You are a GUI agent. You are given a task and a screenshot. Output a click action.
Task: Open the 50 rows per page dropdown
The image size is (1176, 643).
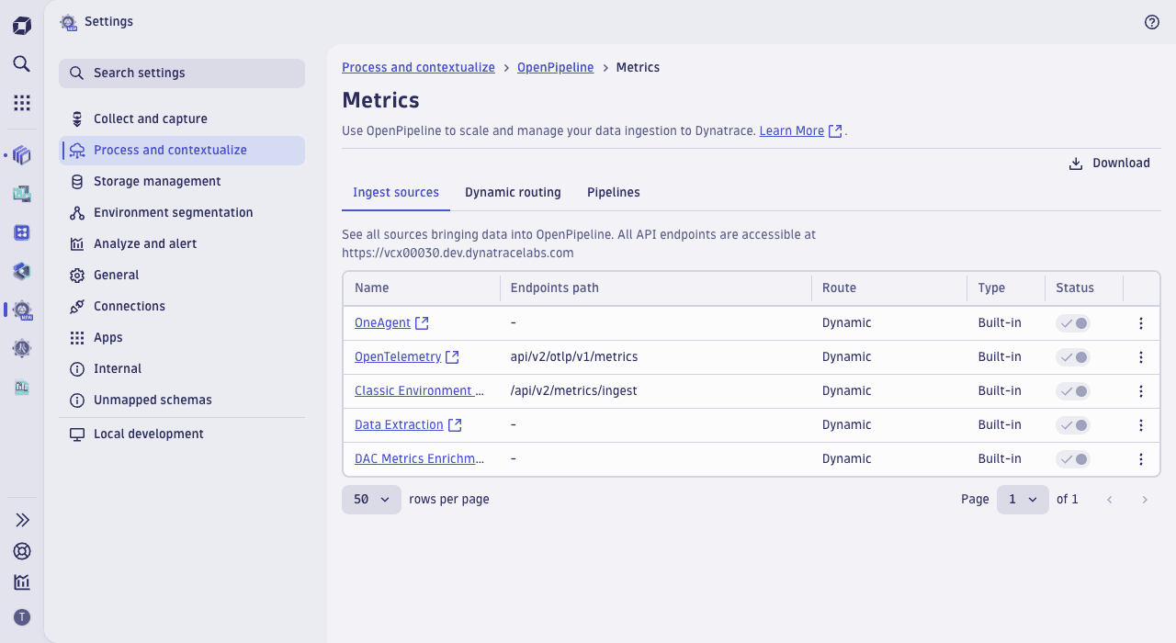[371, 500]
